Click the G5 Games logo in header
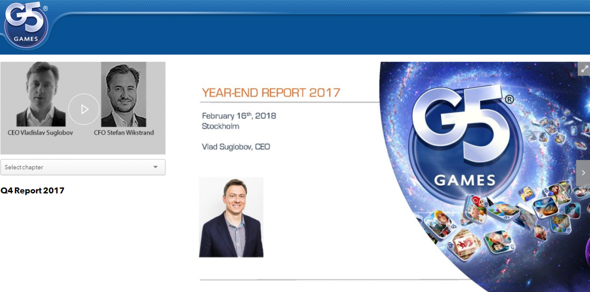 [x=26, y=25]
